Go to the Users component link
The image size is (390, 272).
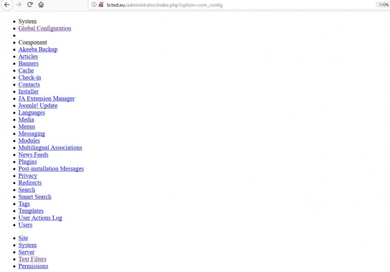(x=25, y=225)
